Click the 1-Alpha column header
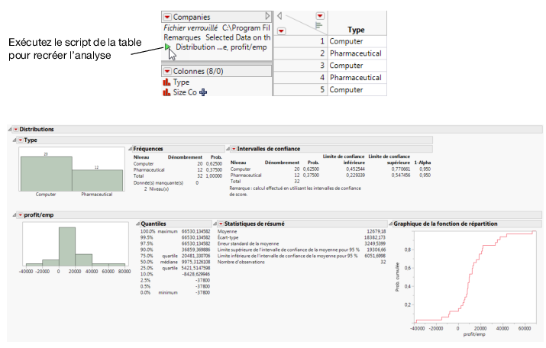 [x=422, y=163]
